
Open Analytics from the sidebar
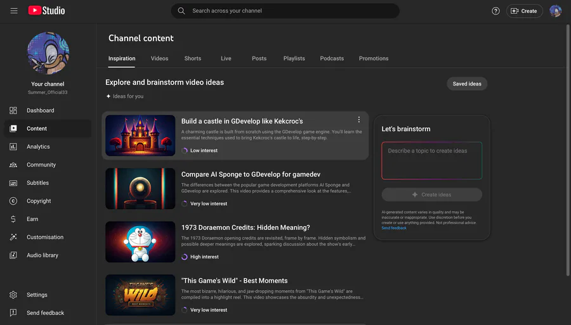pos(48,146)
